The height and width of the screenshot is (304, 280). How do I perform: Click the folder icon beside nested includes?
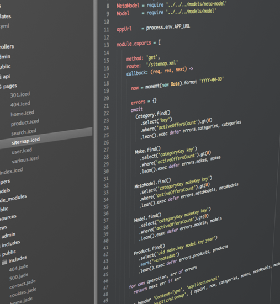pos(4,262)
